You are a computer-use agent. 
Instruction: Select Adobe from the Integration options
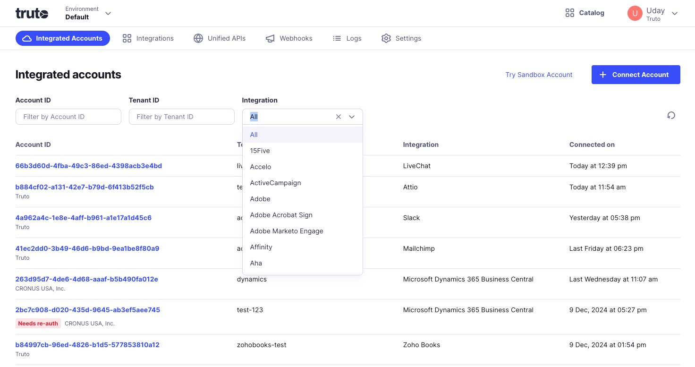[x=303, y=199]
